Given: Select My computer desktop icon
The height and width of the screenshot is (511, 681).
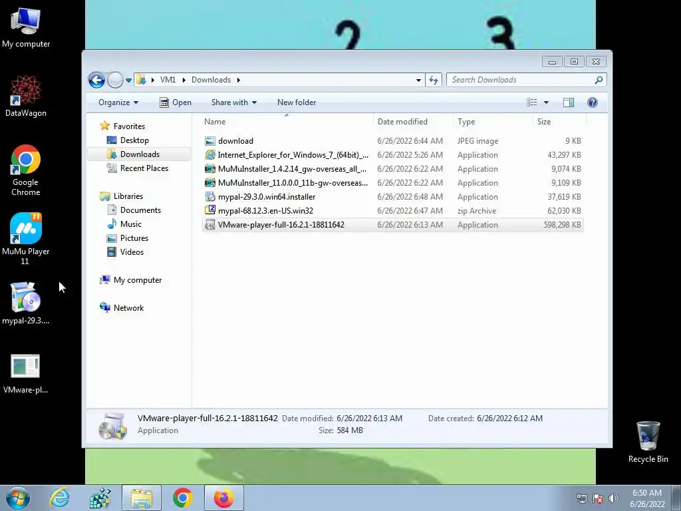Looking at the screenshot, I should point(26,28).
